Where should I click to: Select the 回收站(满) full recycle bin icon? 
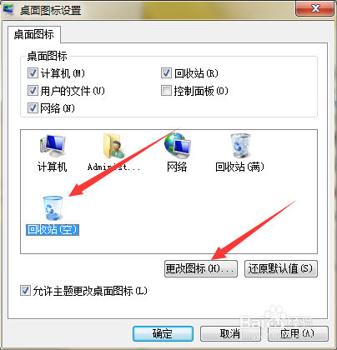240,146
